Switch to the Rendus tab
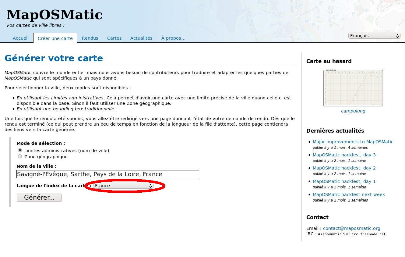 [x=90, y=38]
